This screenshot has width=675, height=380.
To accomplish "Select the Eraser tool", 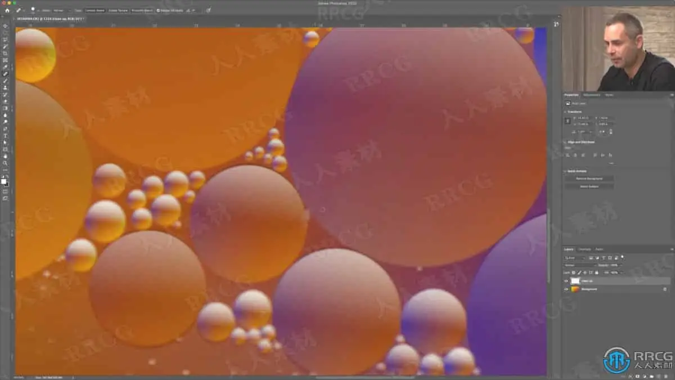I will [6, 101].
